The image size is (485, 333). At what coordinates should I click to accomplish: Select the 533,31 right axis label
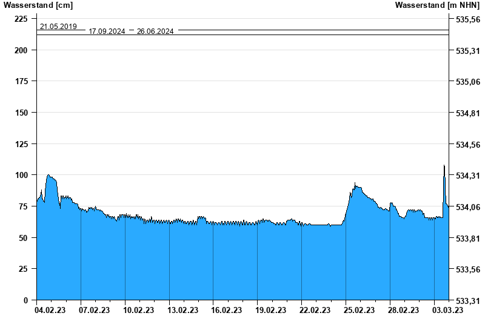click(x=467, y=301)
